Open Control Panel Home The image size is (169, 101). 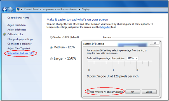click(x=18, y=18)
